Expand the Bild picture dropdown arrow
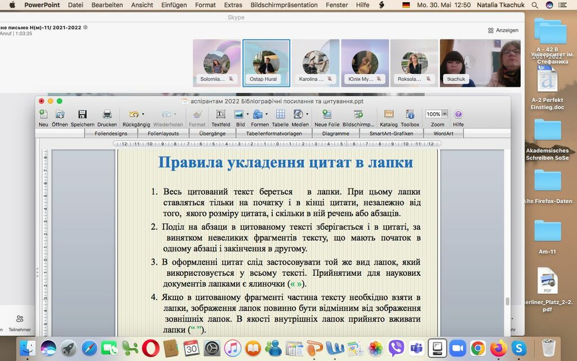This screenshot has width=577, height=361. click(247, 114)
